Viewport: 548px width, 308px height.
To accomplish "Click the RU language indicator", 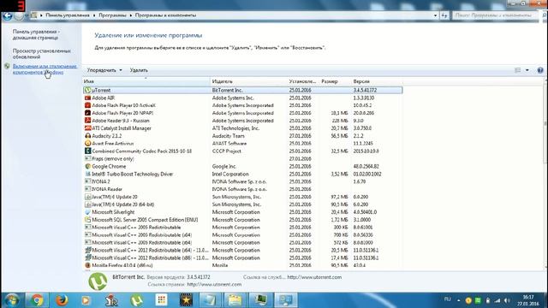I will click(447, 299).
